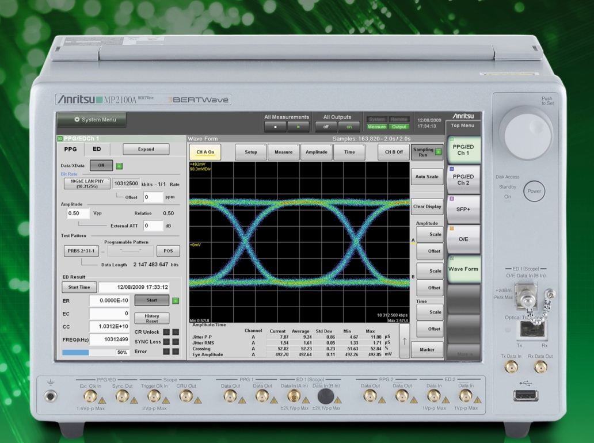594x443 pixels.
Task: Open the SFP+ top menu icon
Action: click(463, 209)
